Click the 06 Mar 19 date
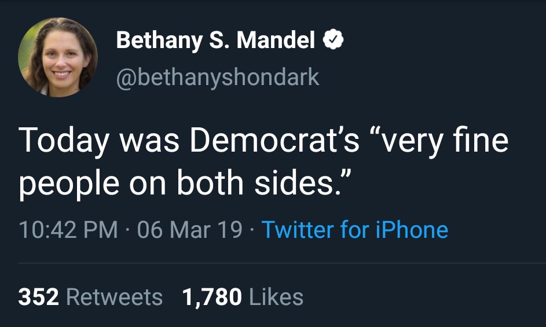The height and width of the screenshot is (327, 546). tap(190, 229)
